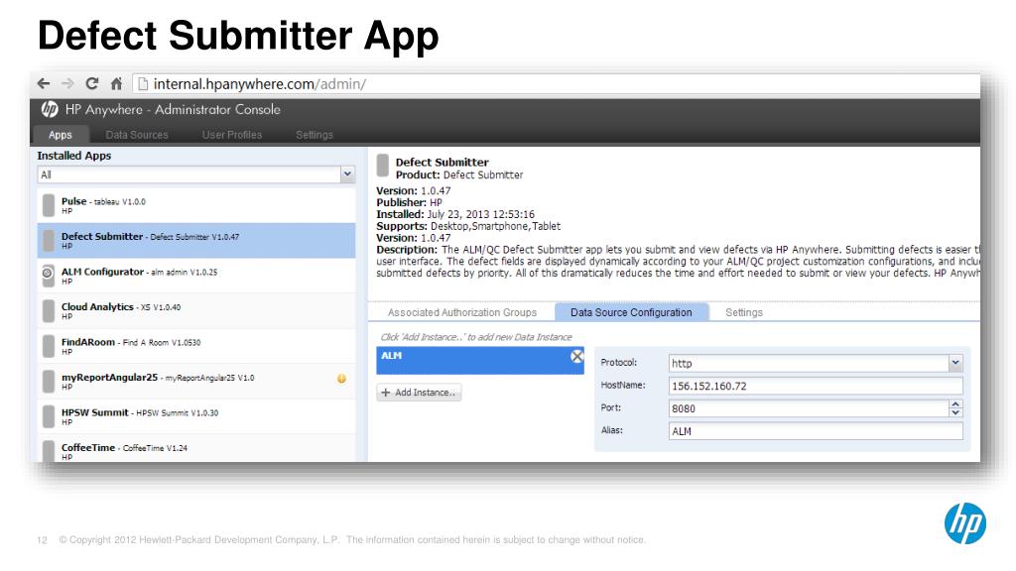Show Associated Authorization Groups tab
Image resolution: width=1016 pixels, height=571 pixels.
[x=462, y=312]
